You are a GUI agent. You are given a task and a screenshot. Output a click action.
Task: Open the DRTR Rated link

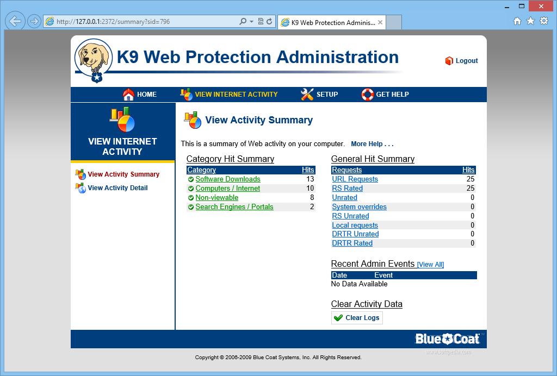pyautogui.click(x=352, y=243)
